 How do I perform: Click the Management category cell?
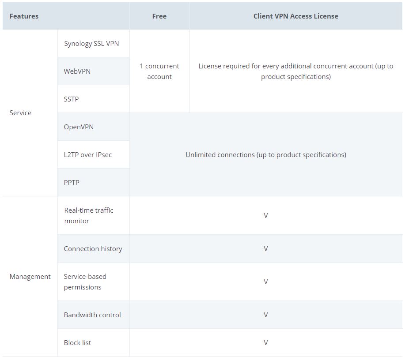30,277
